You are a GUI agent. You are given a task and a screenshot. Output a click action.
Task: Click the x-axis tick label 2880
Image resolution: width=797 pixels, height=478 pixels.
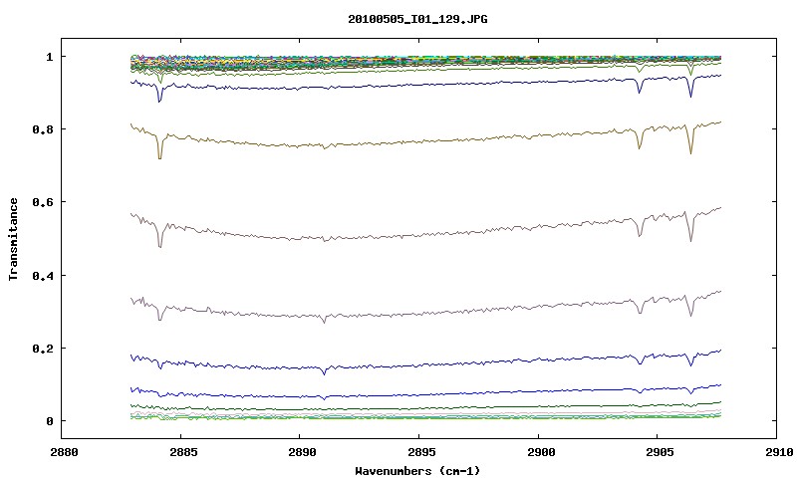[64, 452]
